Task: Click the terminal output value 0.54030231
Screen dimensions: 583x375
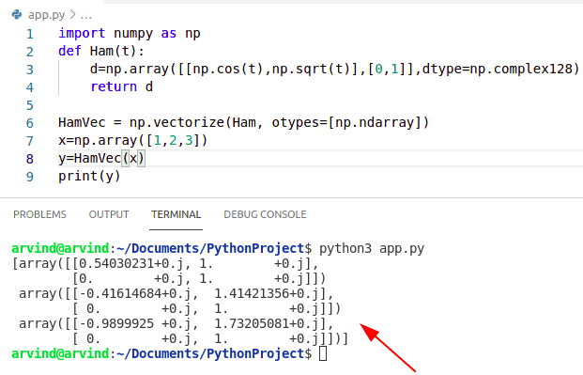Action: click(x=116, y=264)
